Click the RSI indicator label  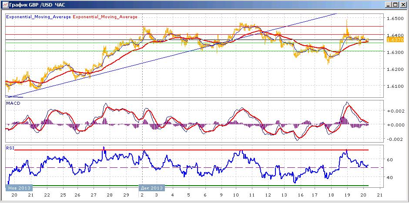click(10, 148)
